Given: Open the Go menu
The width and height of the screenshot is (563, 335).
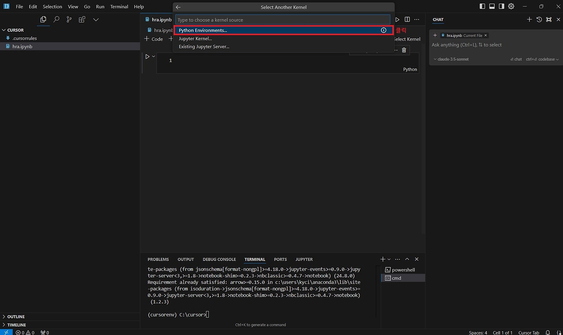Looking at the screenshot, I should [x=87, y=7].
